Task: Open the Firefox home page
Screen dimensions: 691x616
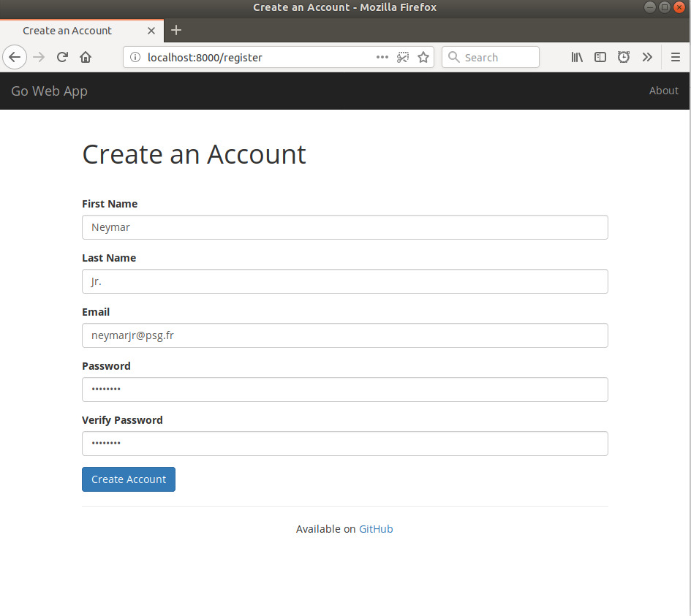Action: [86, 57]
